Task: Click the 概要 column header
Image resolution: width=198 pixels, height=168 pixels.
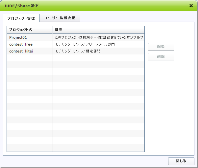Action: (99, 30)
